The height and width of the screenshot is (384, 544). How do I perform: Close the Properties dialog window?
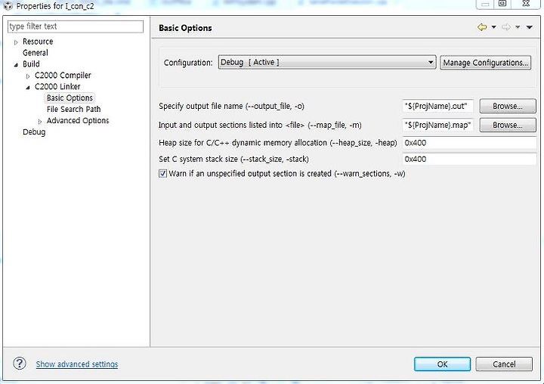tap(526, 4)
